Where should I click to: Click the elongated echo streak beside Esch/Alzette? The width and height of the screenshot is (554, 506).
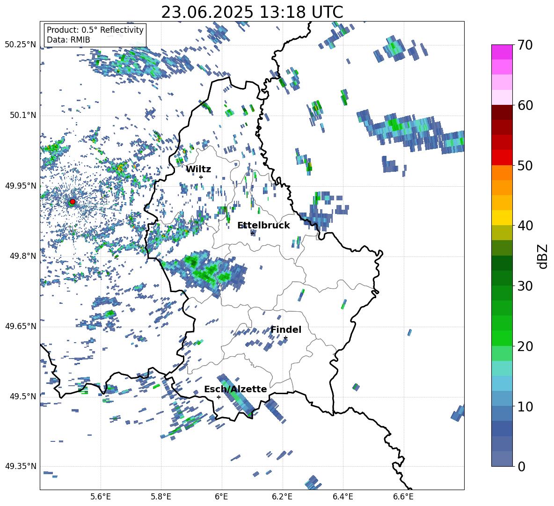point(235,395)
